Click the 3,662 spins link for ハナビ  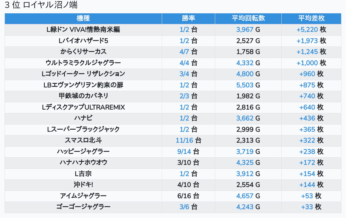coord(245,118)
